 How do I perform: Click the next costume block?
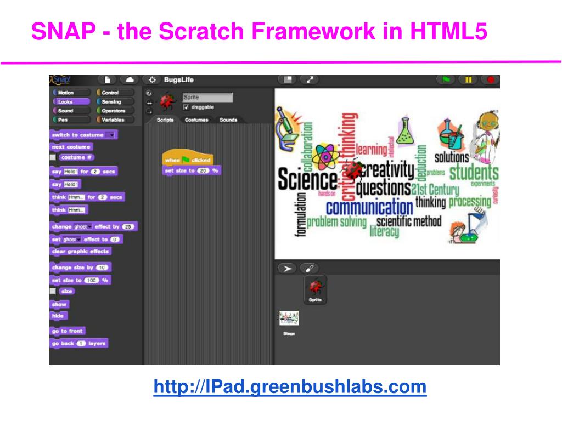pyautogui.click(x=71, y=147)
